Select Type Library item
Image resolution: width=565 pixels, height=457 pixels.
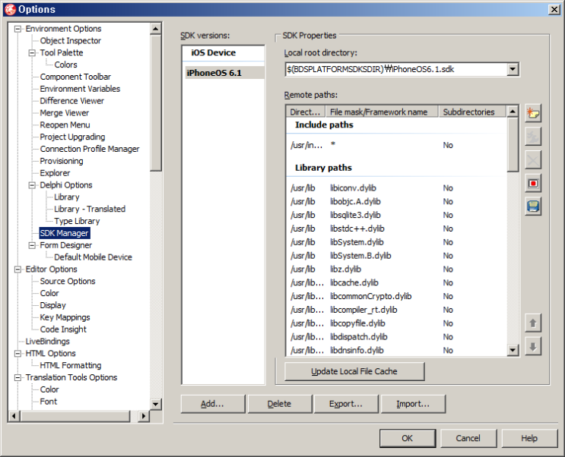(x=77, y=222)
